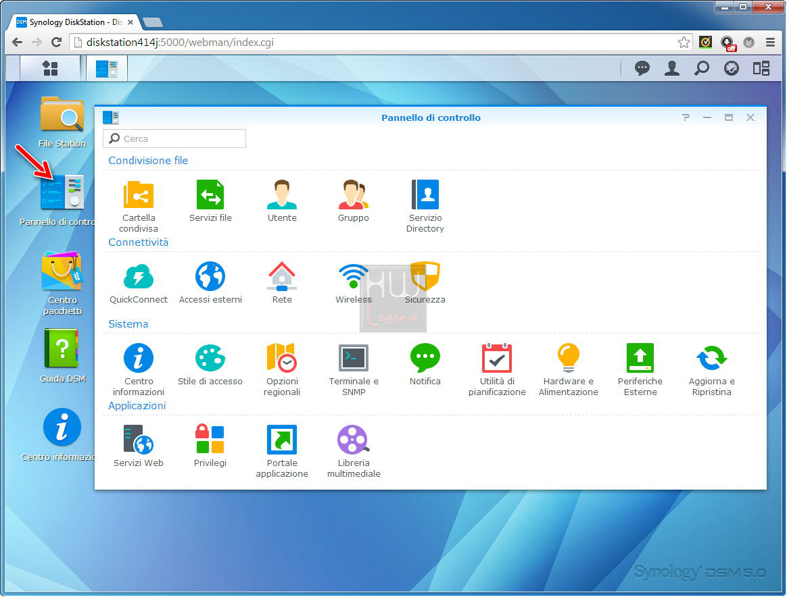Open Utente user management
Image resolution: width=787 pixels, height=597 pixels.
coord(282,201)
